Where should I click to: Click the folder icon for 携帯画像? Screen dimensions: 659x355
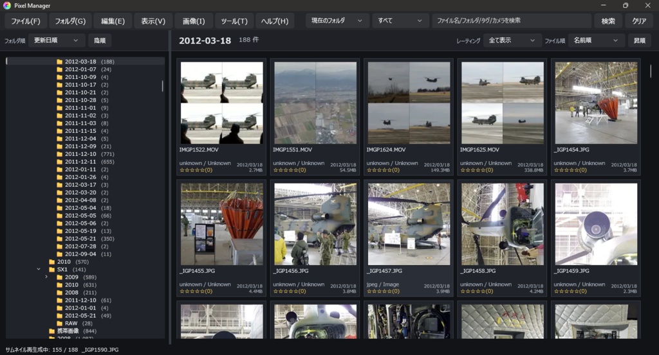[x=52, y=331]
